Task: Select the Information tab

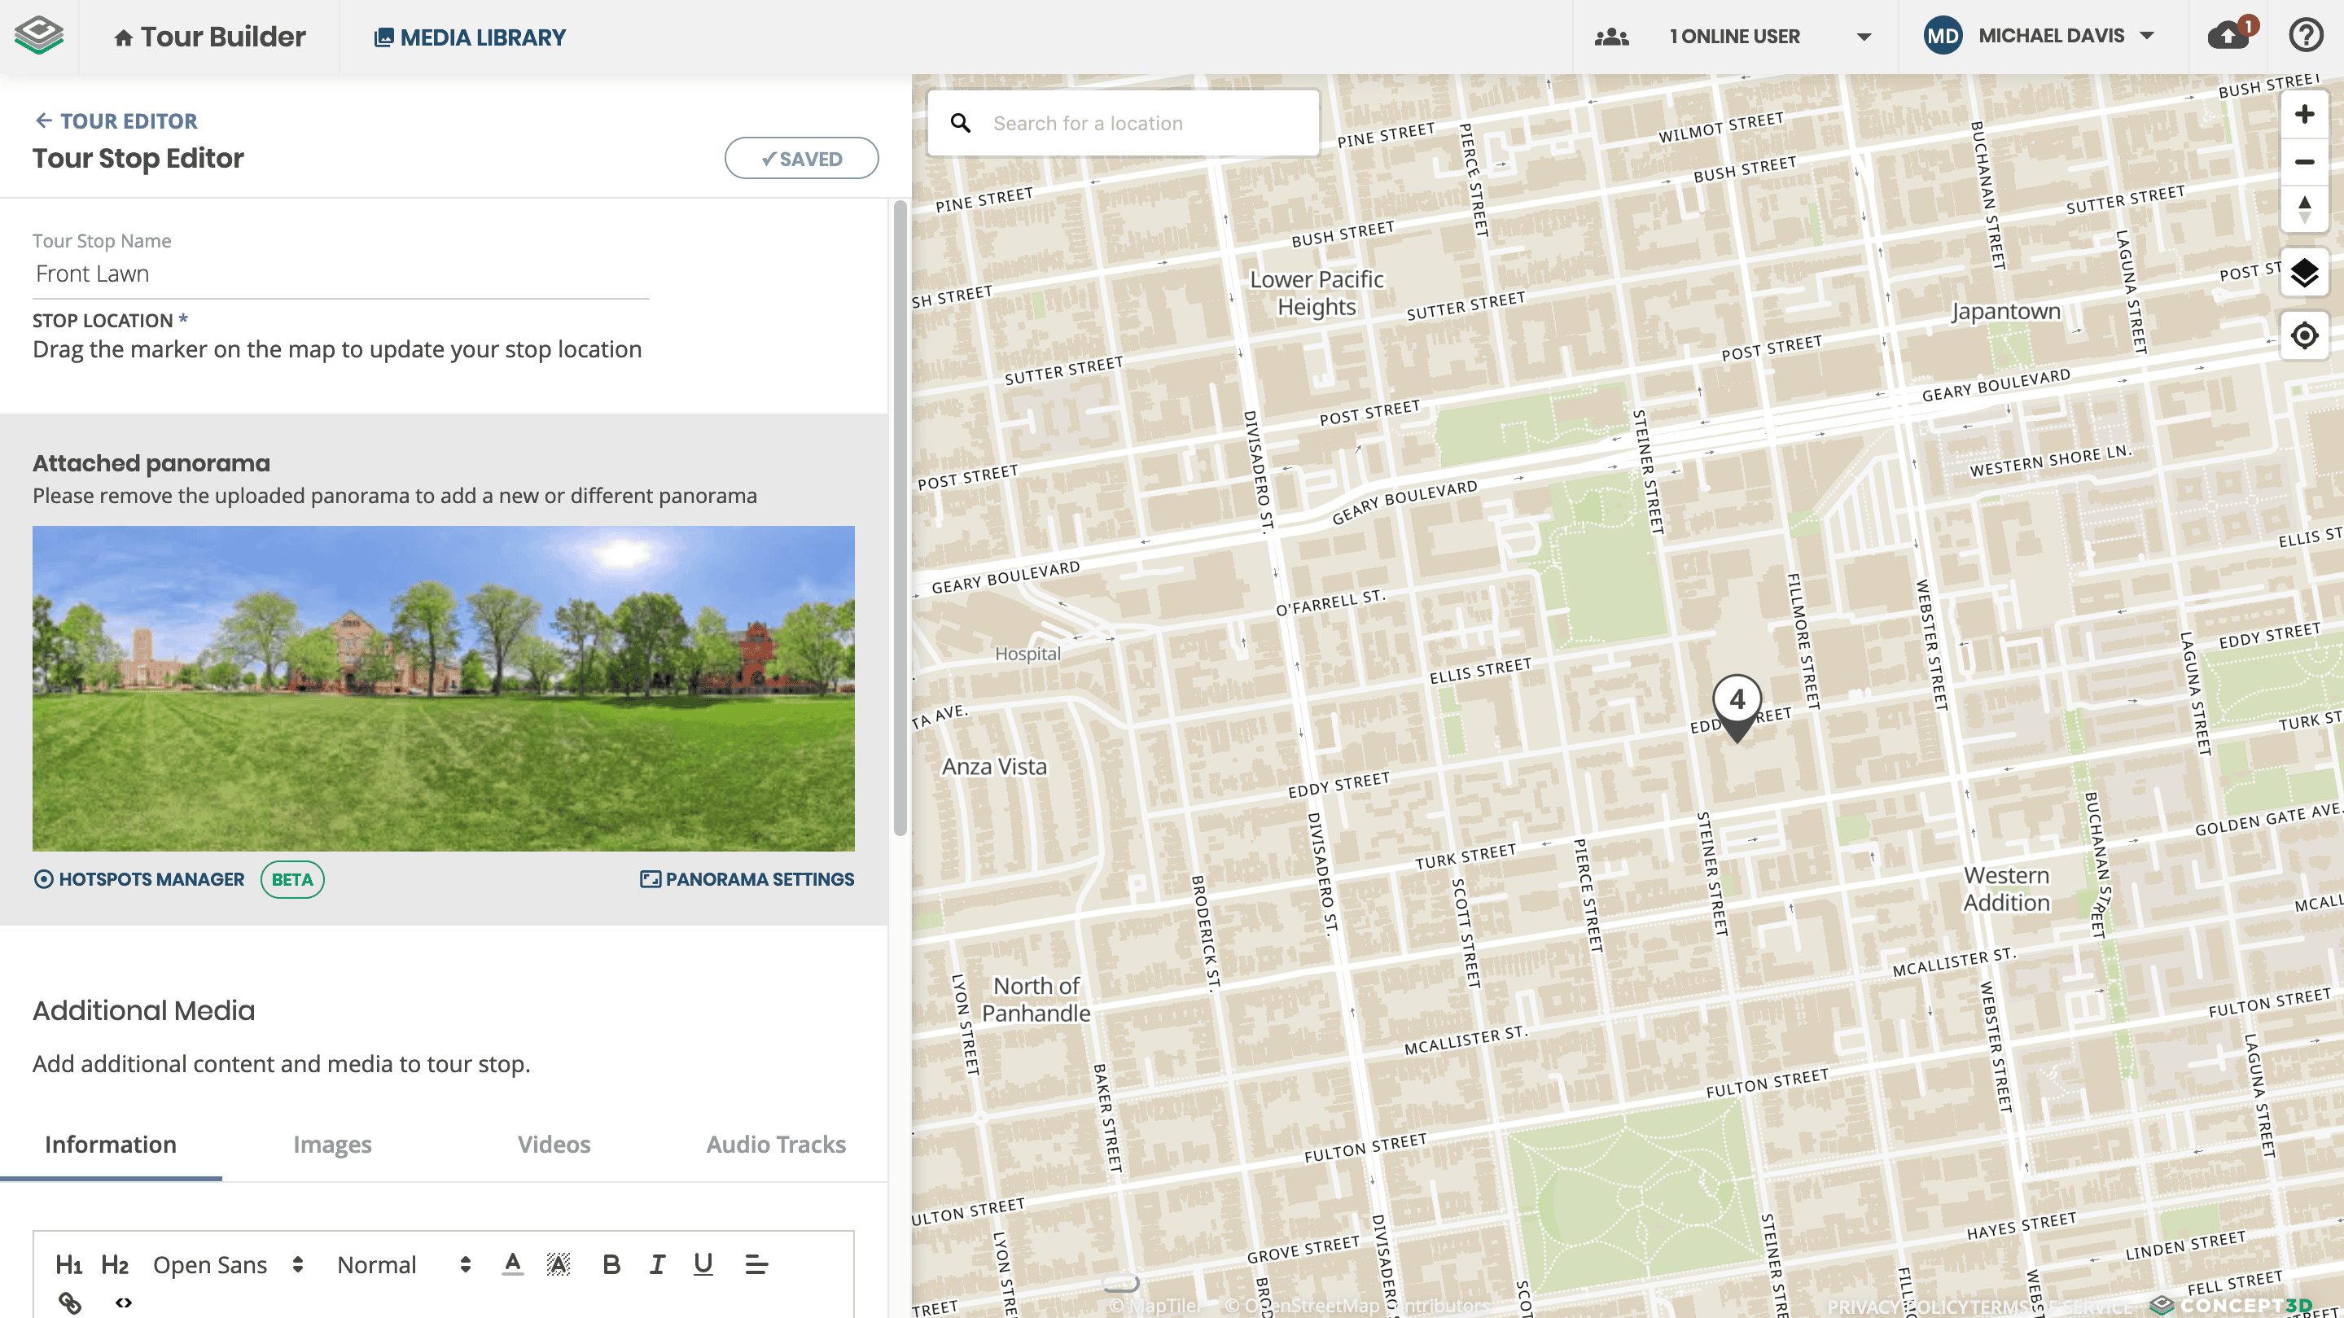Action: tap(111, 1145)
